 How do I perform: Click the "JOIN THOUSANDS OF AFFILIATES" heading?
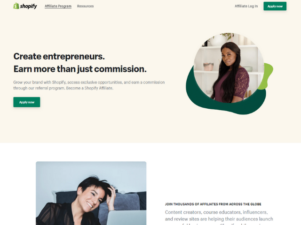(x=213, y=204)
